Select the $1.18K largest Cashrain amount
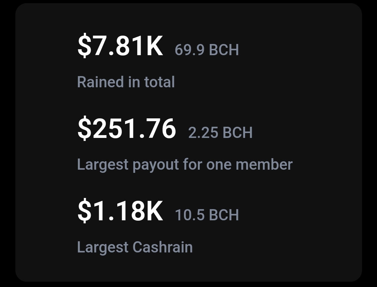The width and height of the screenshot is (377, 287). click(120, 211)
